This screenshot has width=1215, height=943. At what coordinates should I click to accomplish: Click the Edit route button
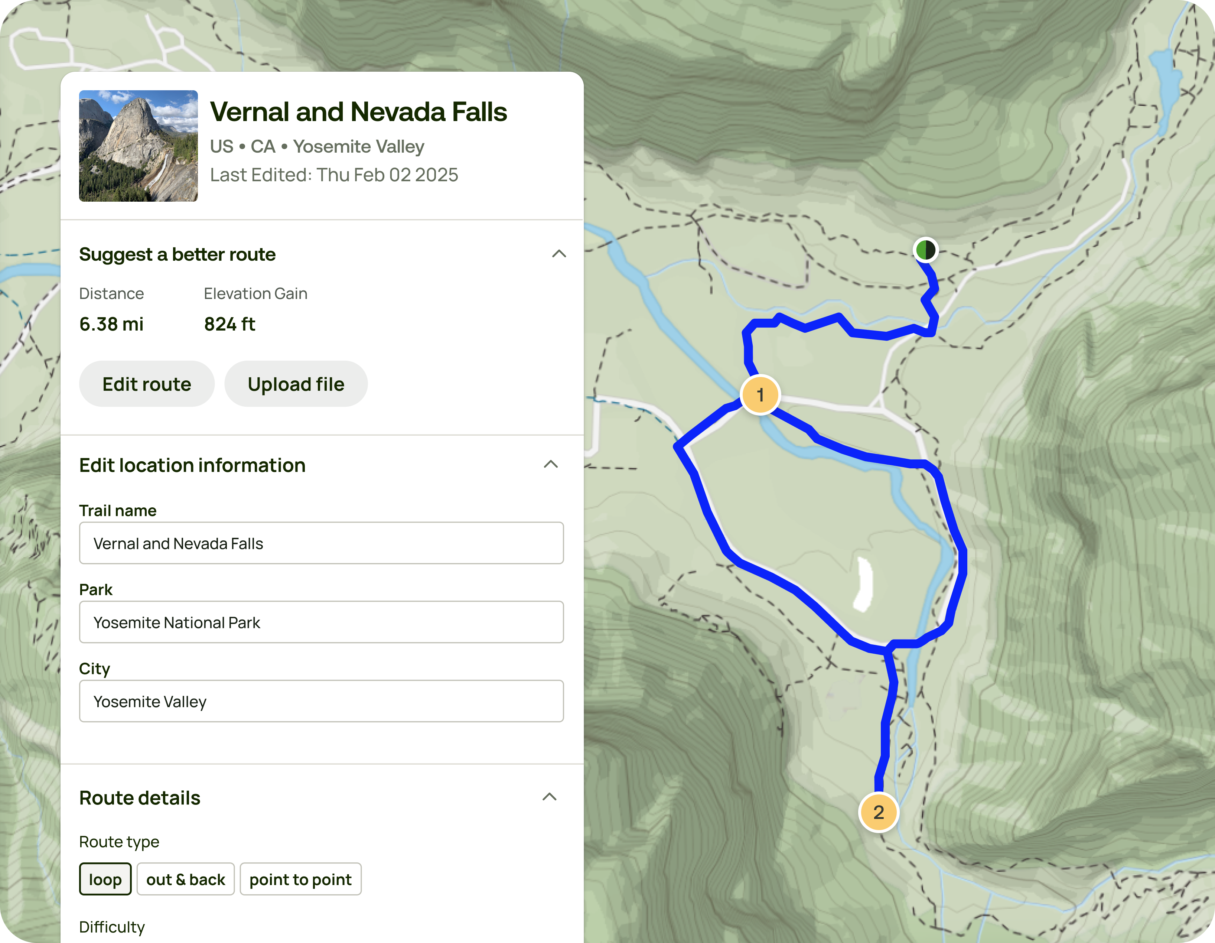(146, 384)
